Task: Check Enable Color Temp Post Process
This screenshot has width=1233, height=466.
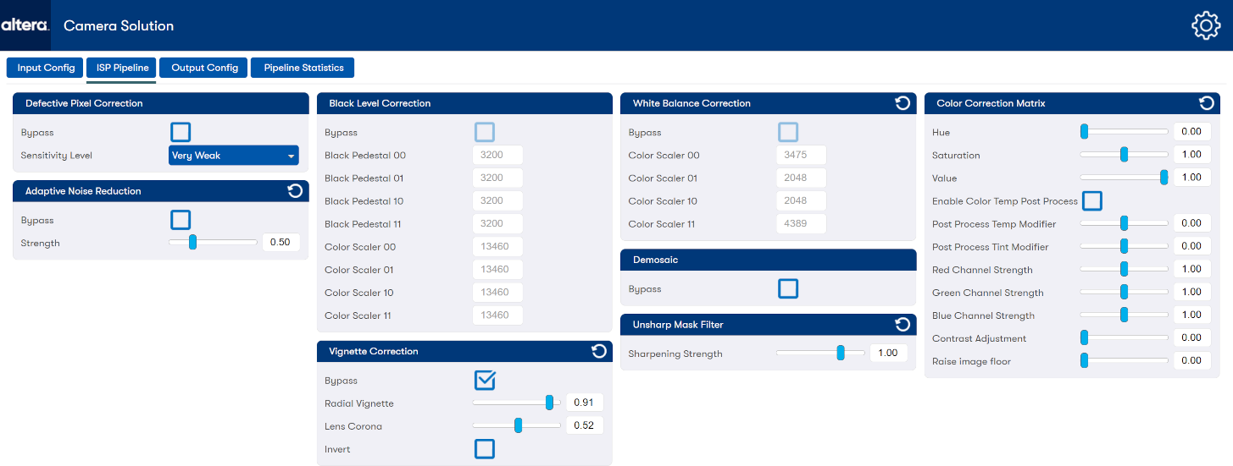Action: (1092, 201)
